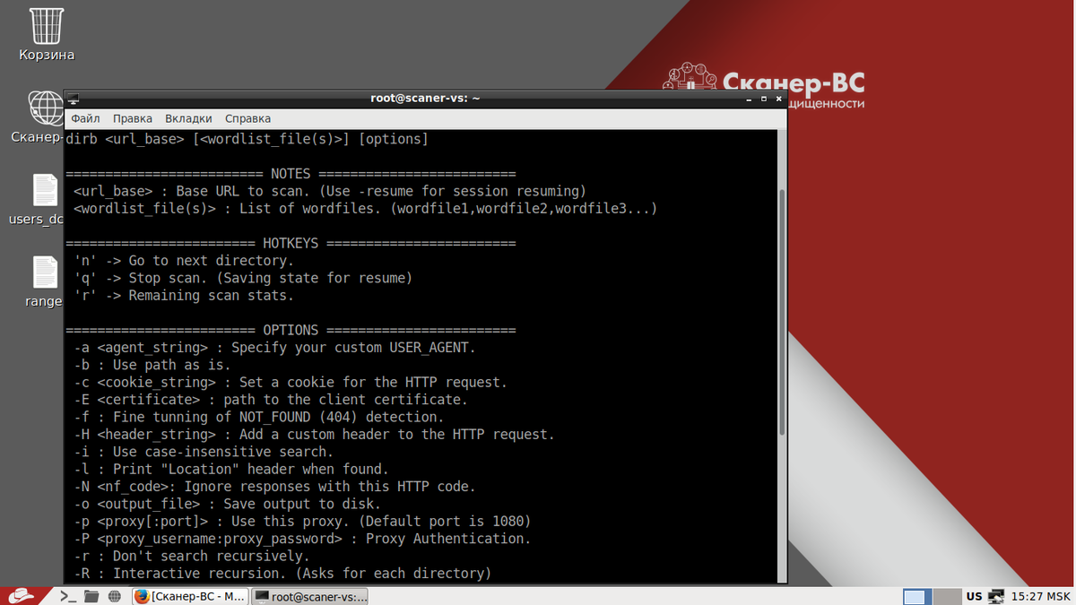Activate the root@scaner-vs terminal taskbar button
The height and width of the screenshot is (605, 1076).
click(309, 596)
